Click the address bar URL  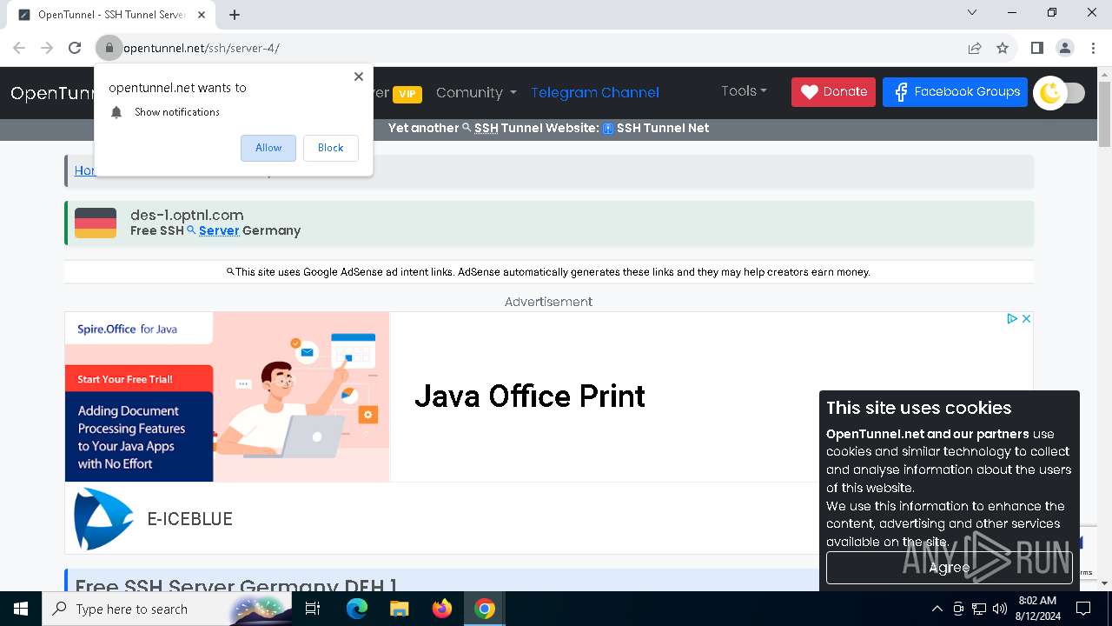coord(202,48)
